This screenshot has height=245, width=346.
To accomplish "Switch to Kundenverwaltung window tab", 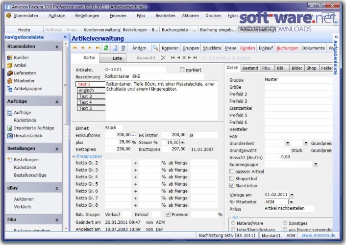I will pyautogui.click(x=101, y=30).
